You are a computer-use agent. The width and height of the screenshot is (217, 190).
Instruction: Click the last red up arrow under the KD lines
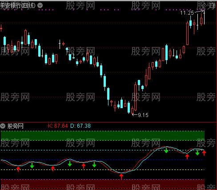pyautogui.click(x=204, y=153)
